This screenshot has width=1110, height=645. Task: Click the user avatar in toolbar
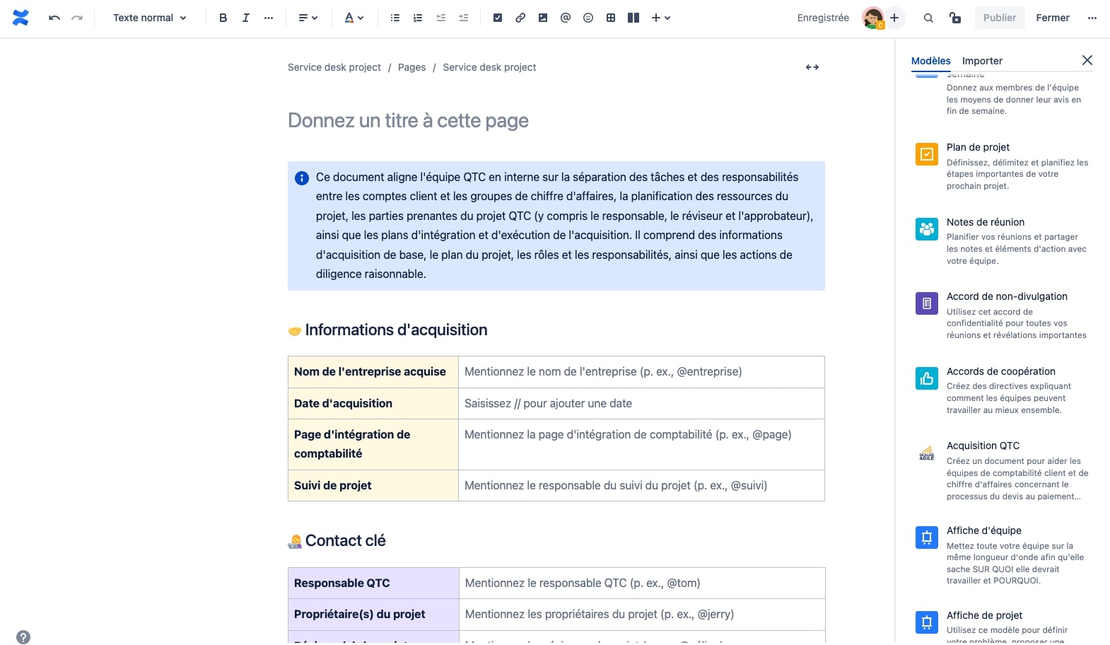coord(873,18)
